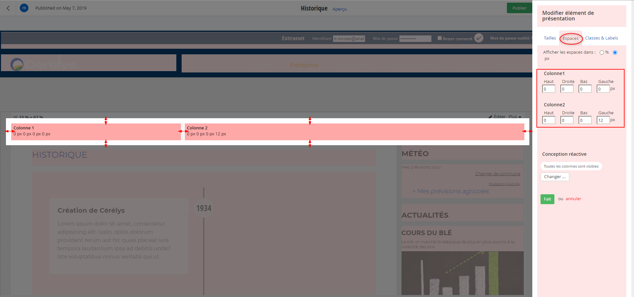The image size is (634, 297).
Task: Click the FR language badge icon
Action: point(24,8)
